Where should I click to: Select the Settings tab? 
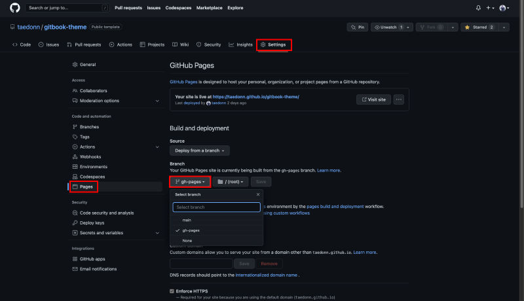[x=274, y=44]
